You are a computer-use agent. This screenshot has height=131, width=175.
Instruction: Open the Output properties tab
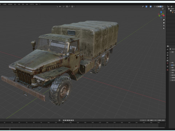[x=167, y=55]
